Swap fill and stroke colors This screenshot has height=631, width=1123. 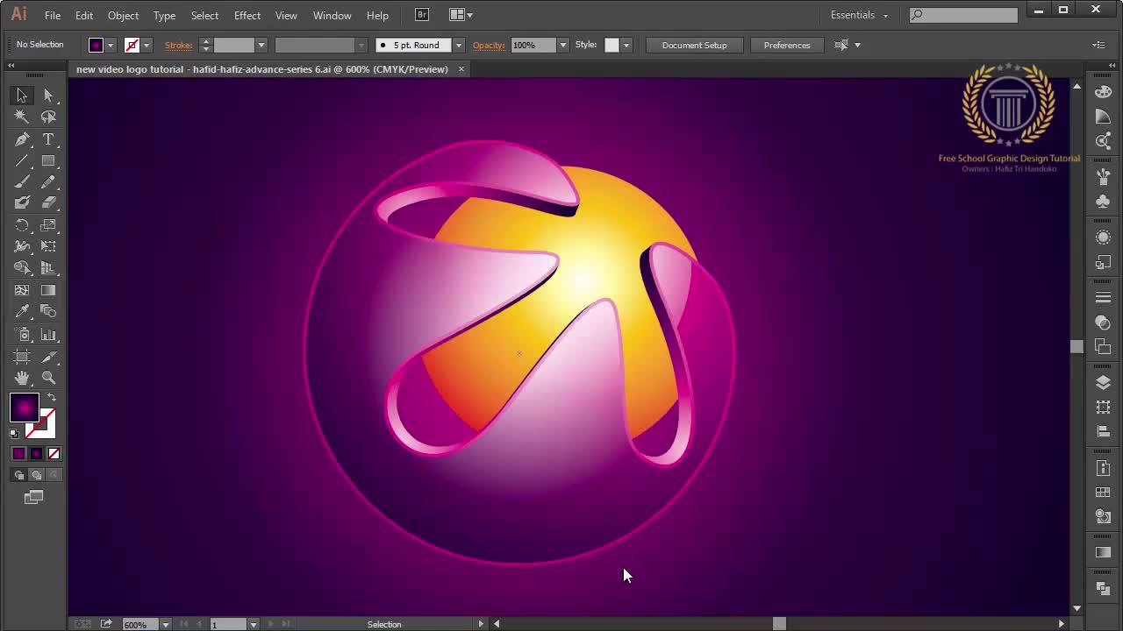(51, 398)
